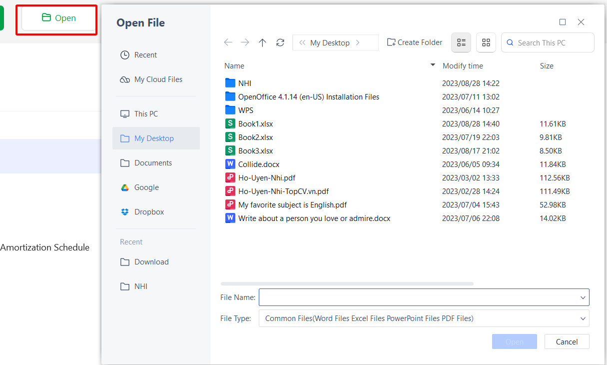
Task: Open Google Drive location in sidebar
Action: pyautogui.click(x=146, y=187)
